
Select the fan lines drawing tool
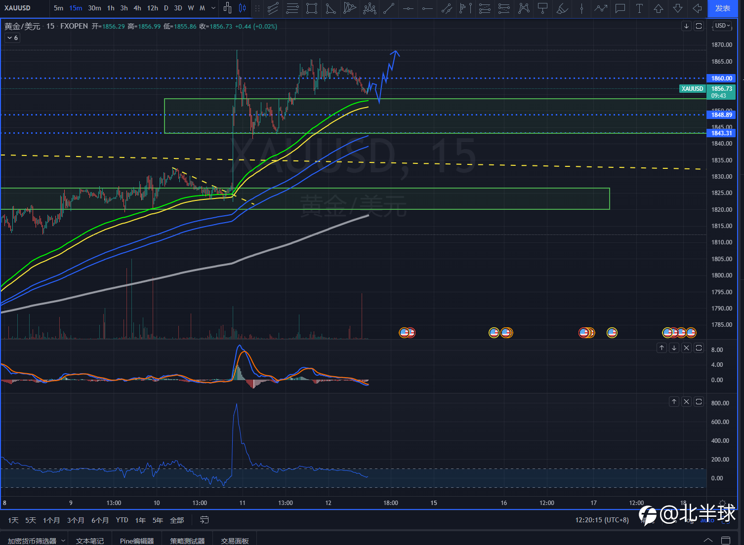pyautogui.click(x=350, y=8)
